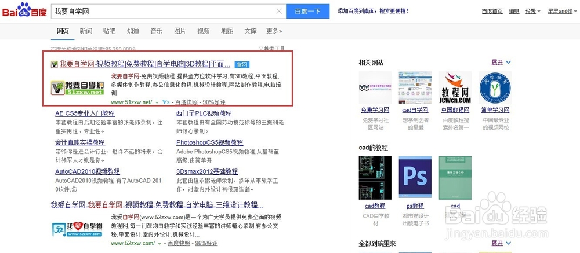Click the Baidu logo

[24, 10]
